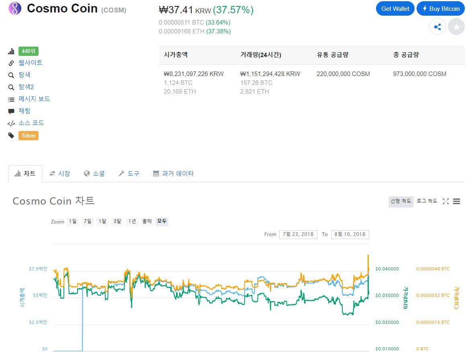The height and width of the screenshot is (352, 466).
Task: Set chart zoom to 1일
Action: pos(73,221)
